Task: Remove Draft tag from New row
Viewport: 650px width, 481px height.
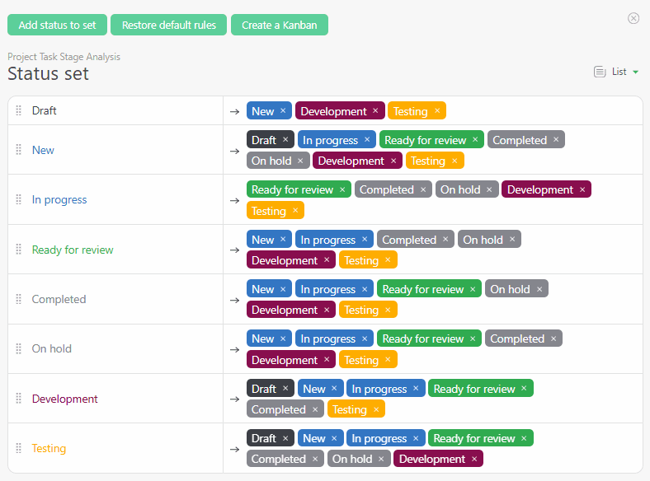Action: coord(285,140)
